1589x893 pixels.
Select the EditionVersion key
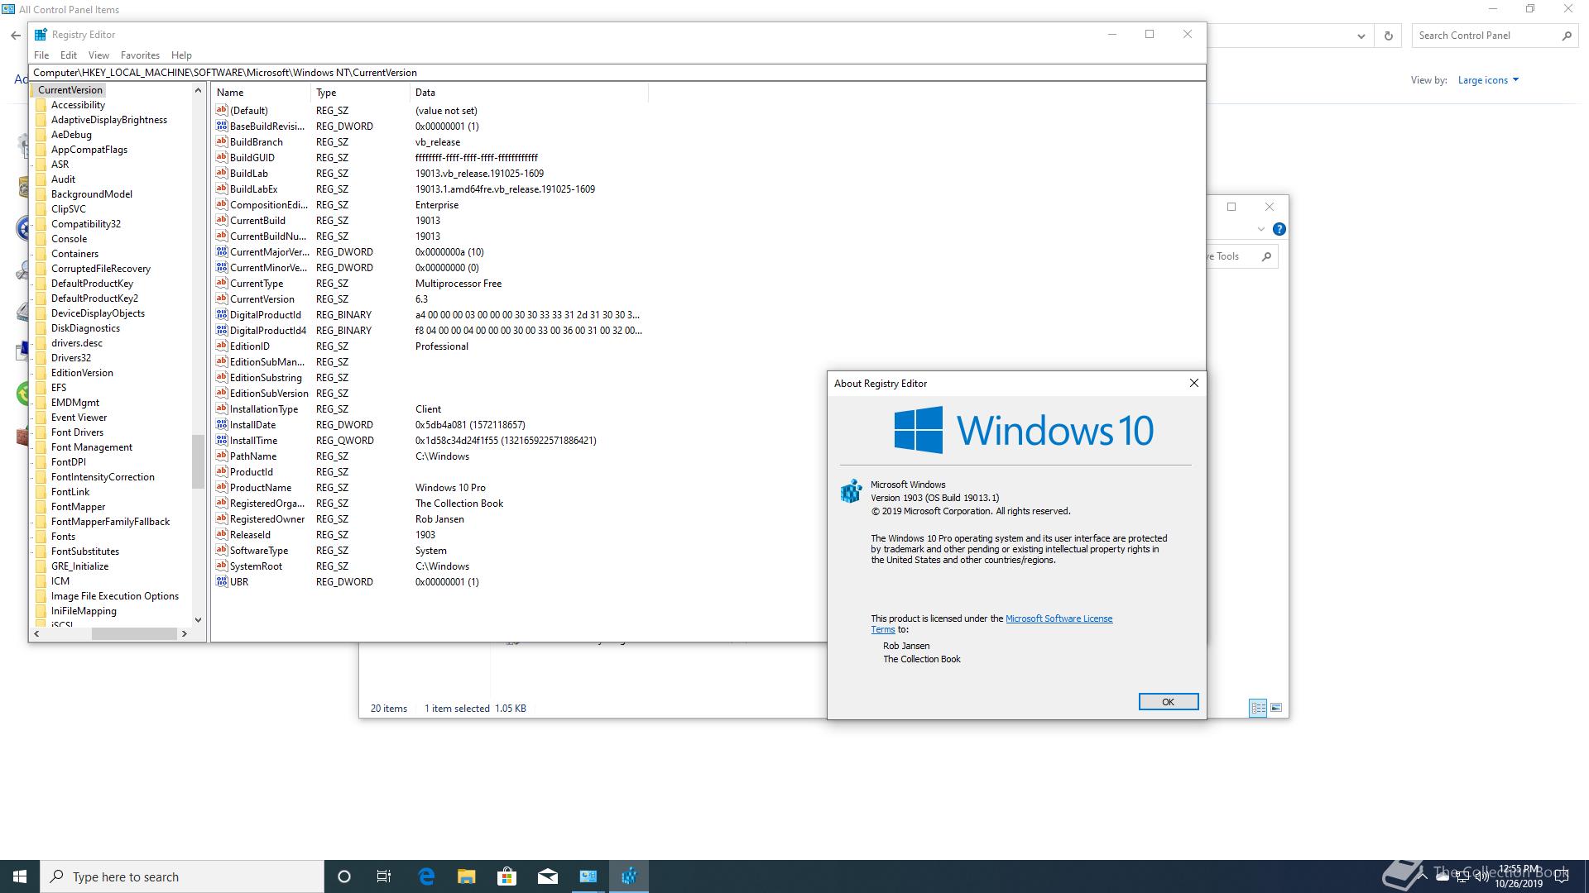pyautogui.click(x=82, y=373)
